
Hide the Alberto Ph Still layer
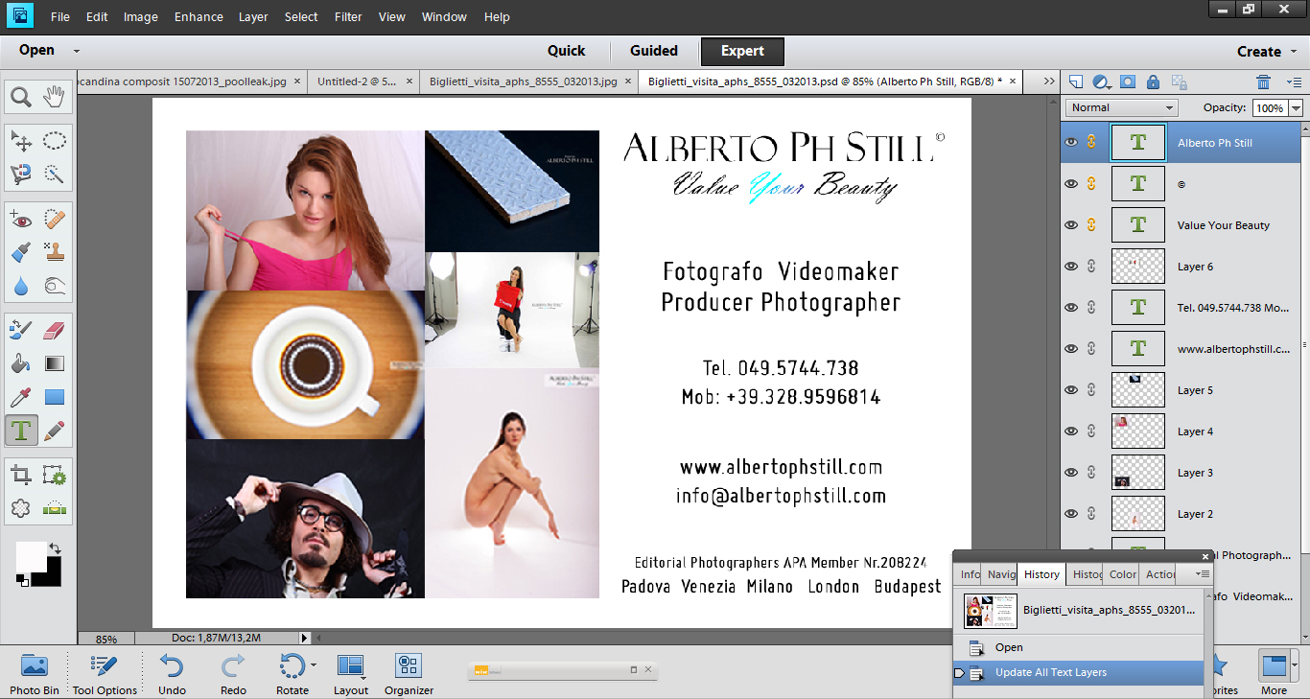[1071, 143]
